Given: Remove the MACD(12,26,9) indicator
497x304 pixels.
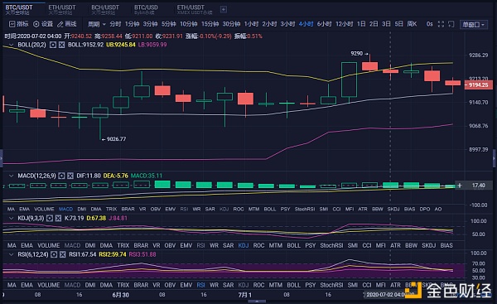Looking at the screenshot, I should [70, 176].
